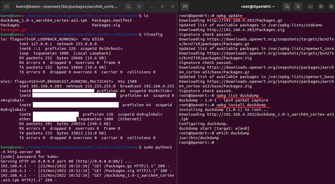Click the /usr/bin/duckdump output line
The height and width of the screenshot is (184, 335).
[x=199, y=138]
